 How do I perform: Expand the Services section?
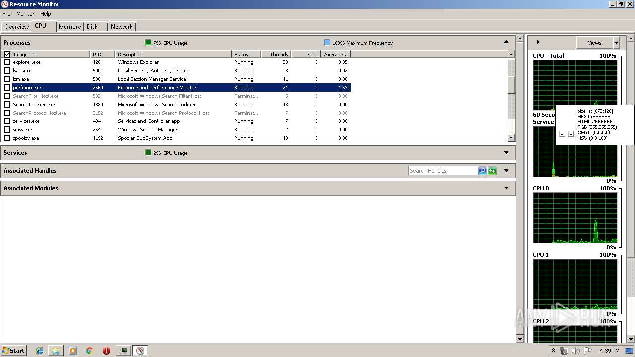click(x=506, y=153)
